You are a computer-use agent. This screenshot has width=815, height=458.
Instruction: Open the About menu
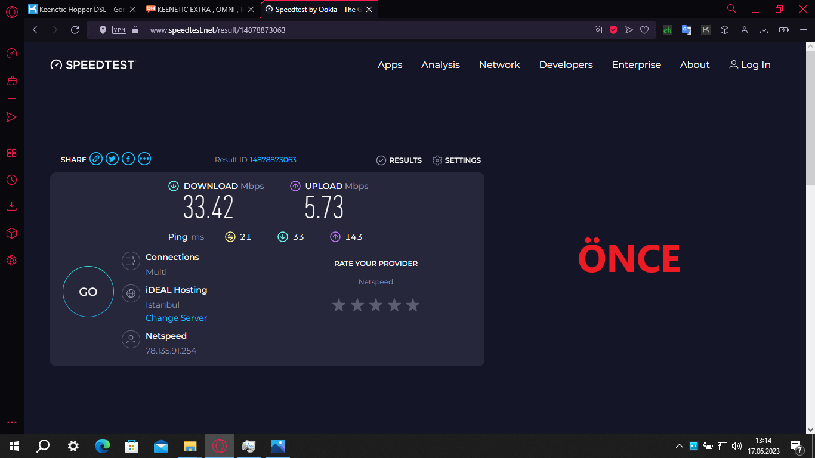click(x=695, y=64)
